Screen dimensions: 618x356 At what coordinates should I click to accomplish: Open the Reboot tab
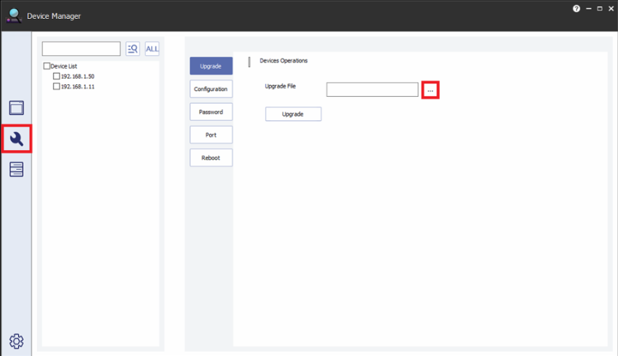pyautogui.click(x=210, y=157)
